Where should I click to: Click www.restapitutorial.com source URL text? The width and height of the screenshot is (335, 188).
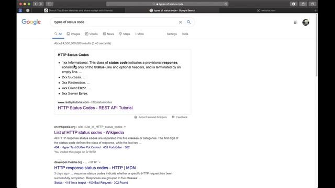(73, 102)
